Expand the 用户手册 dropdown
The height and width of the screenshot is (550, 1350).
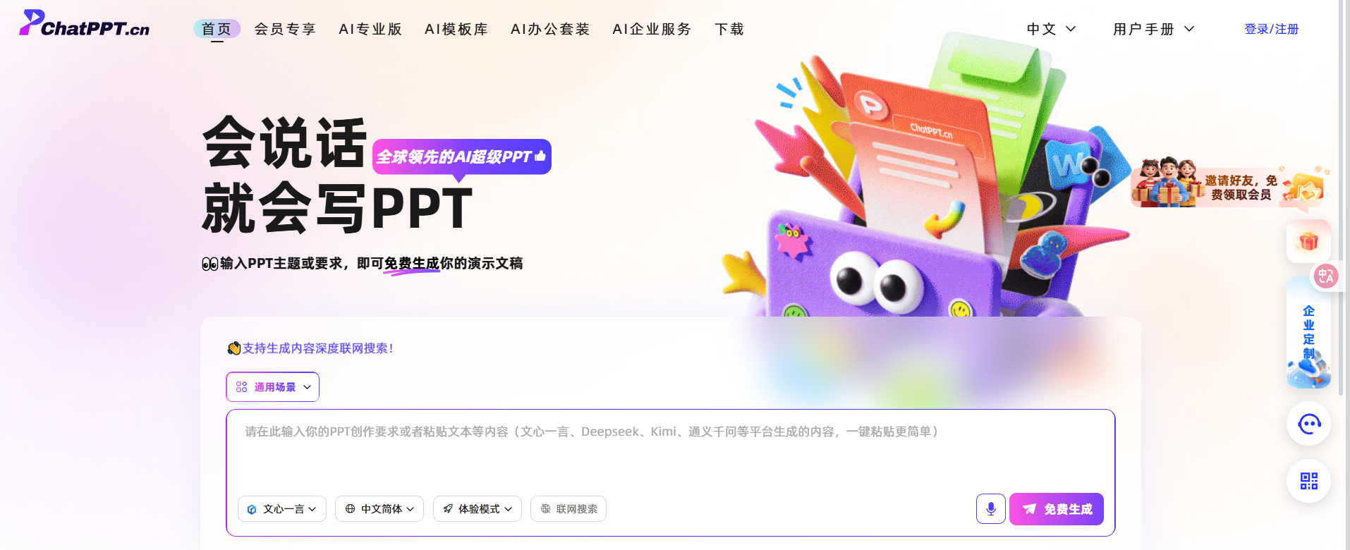point(1153,29)
